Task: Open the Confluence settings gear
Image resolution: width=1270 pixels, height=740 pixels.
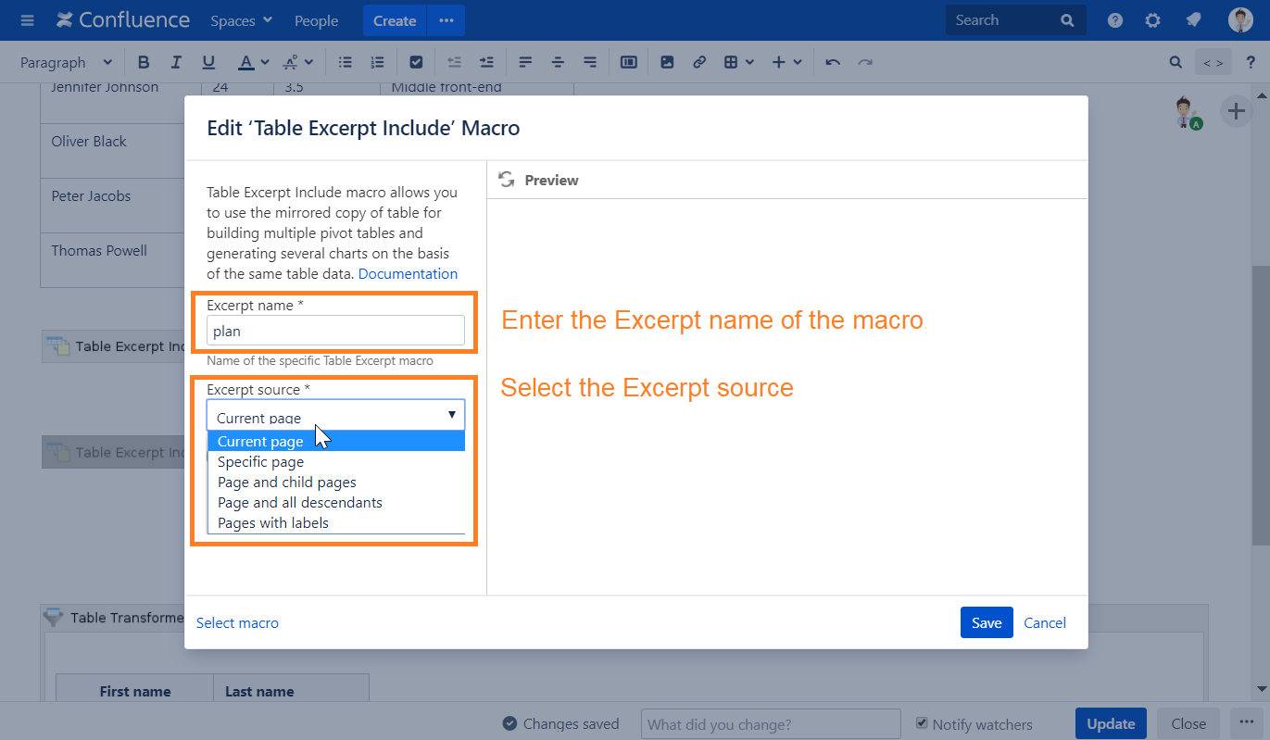Action: 1152,20
